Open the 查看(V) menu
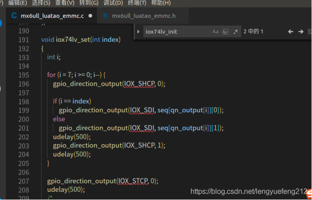 (64, 3)
